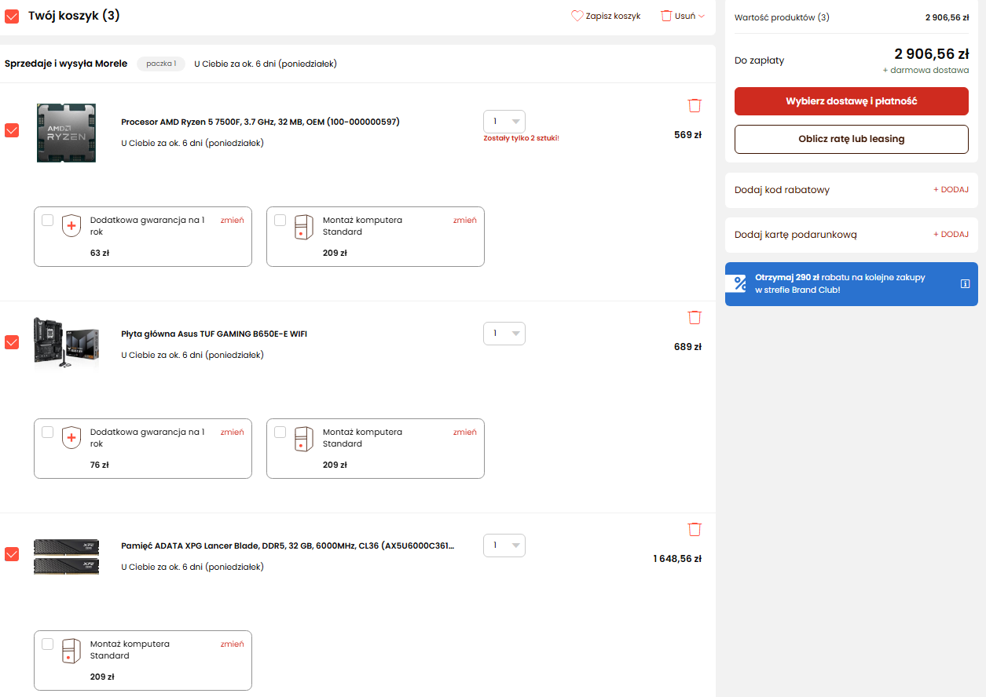
Task: Open the AMD Ryzen processor product thumbnail
Action: pyautogui.click(x=67, y=133)
